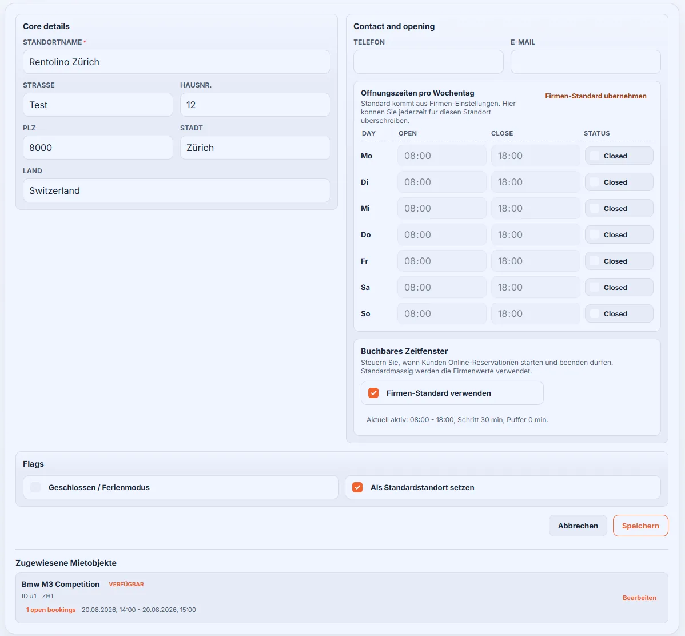Image resolution: width=685 pixels, height=636 pixels.
Task: Save with the Speichern button
Action: point(640,526)
